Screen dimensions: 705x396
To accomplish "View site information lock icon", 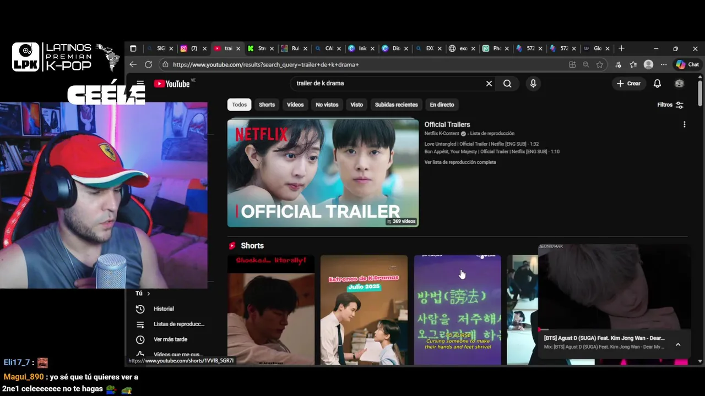I will pos(165,65).
